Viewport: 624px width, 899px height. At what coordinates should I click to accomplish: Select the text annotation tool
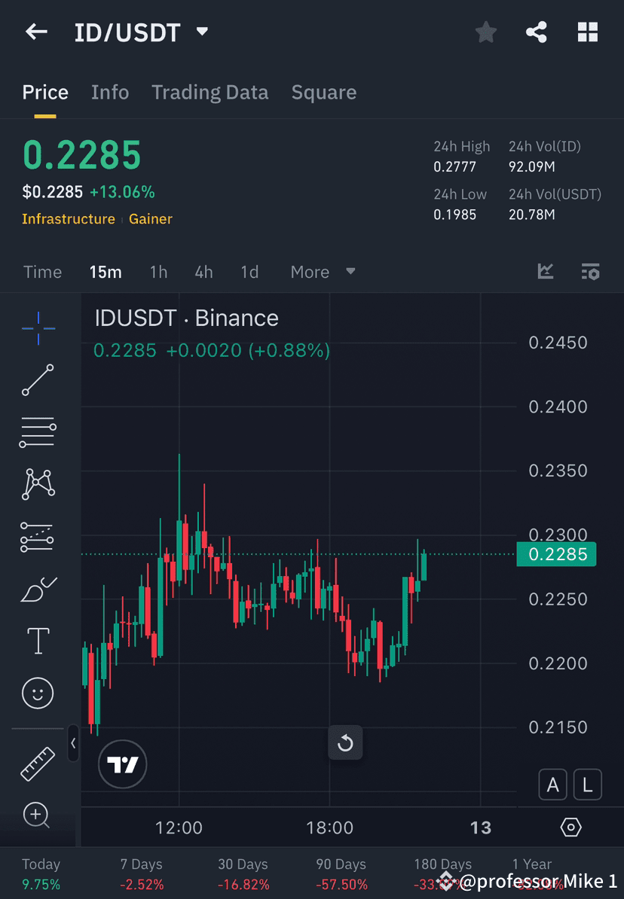[38, 640]
